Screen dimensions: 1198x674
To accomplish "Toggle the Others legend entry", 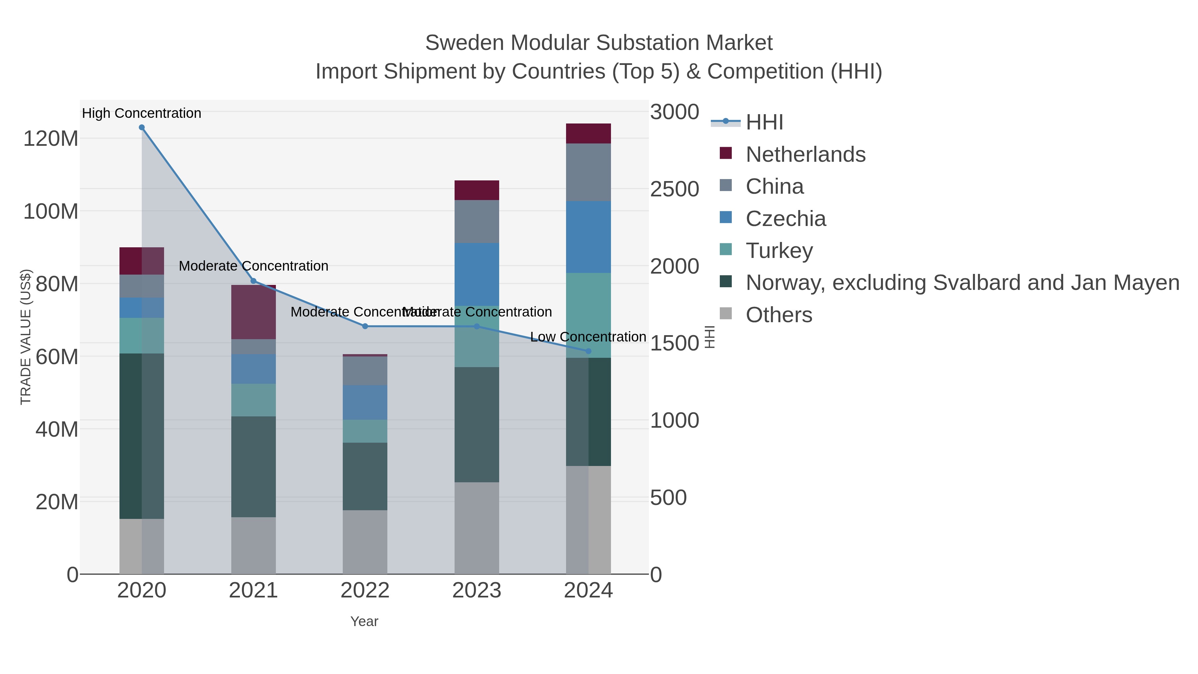I will 766,315.
